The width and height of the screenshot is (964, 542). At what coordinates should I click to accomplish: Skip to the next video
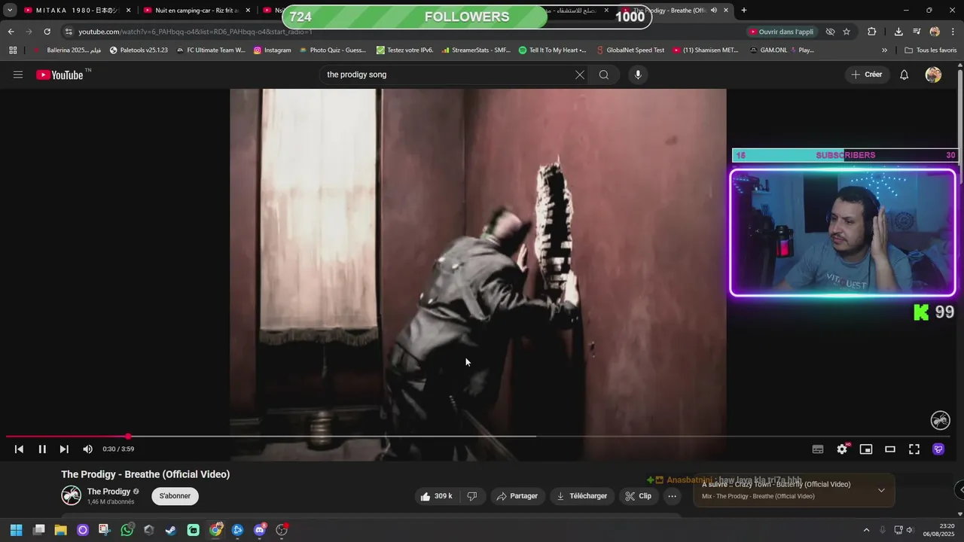coord(64,449)
